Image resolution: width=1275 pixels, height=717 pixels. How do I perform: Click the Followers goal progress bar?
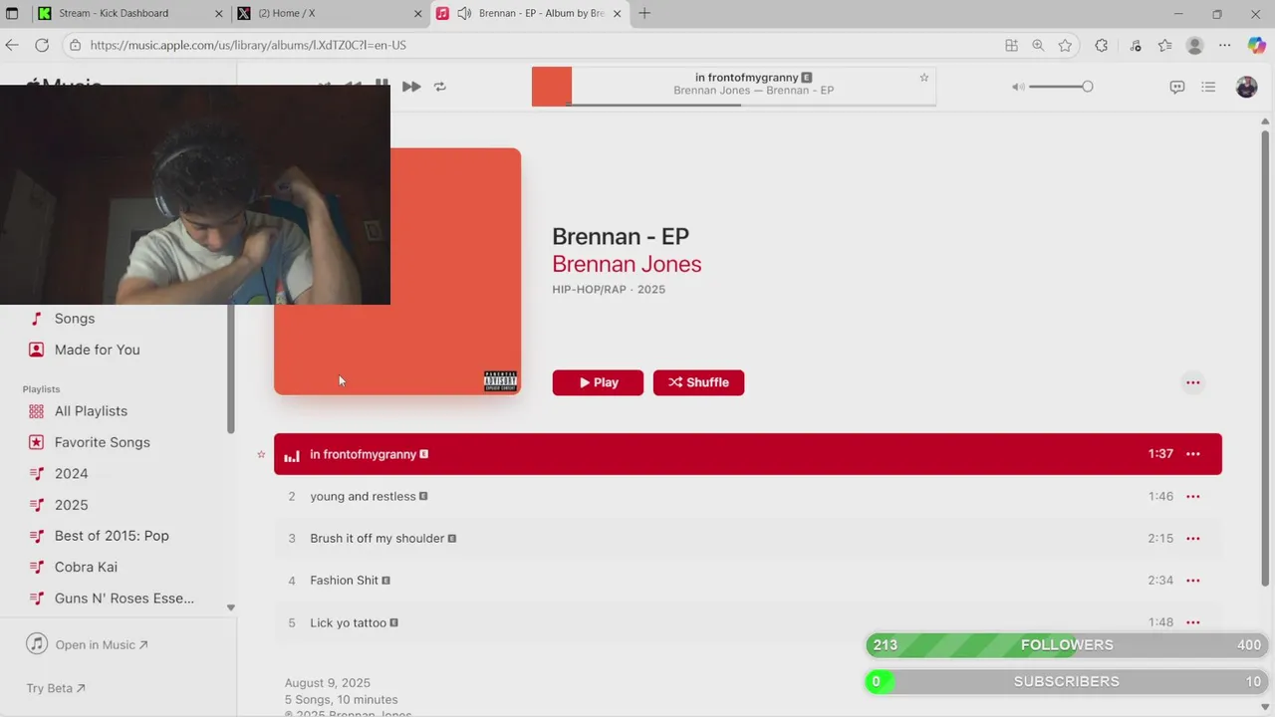click(1067, 645)
